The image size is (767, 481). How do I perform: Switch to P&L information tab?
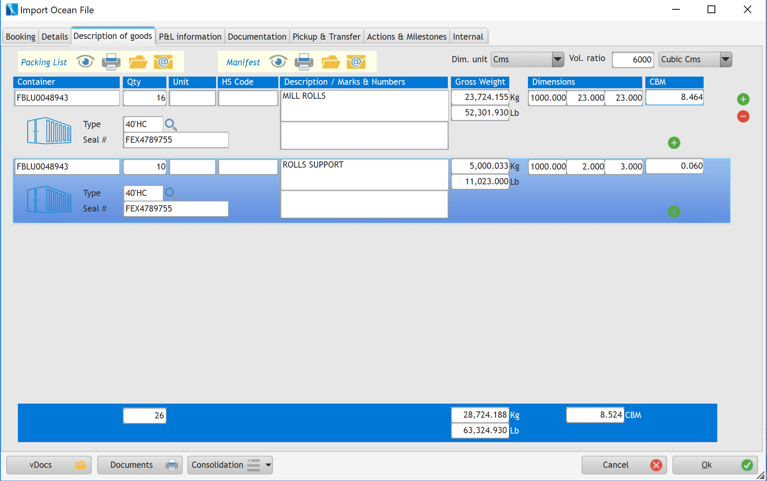pyautogui.click(x=190, y=37)
